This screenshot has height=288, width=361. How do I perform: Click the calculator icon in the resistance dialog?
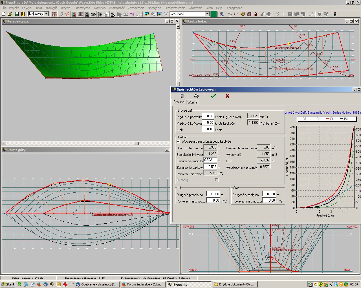(182, 96)
